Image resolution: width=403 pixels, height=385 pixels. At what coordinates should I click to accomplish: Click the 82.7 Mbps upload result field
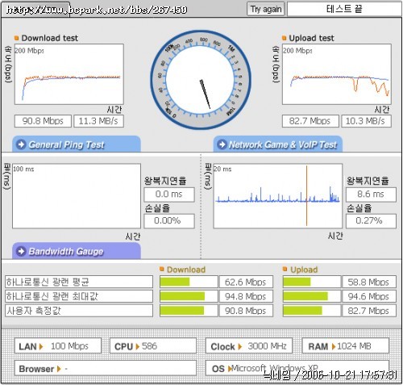click(x=310, y=121)
